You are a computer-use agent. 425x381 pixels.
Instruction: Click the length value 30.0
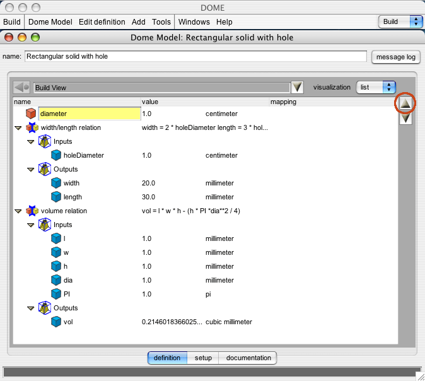[149, 197]
